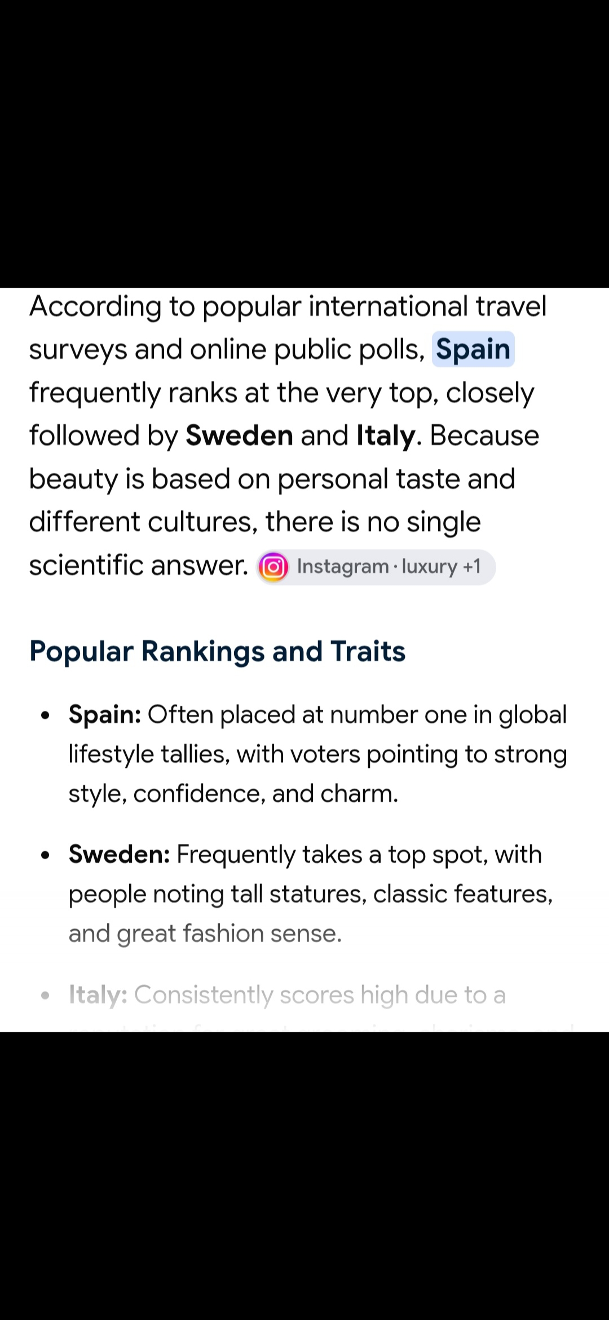The height and width of the screenshot is (1320, 609).
Task: Click the faded "Italy:" bullet label
Action: pos(98,995)
